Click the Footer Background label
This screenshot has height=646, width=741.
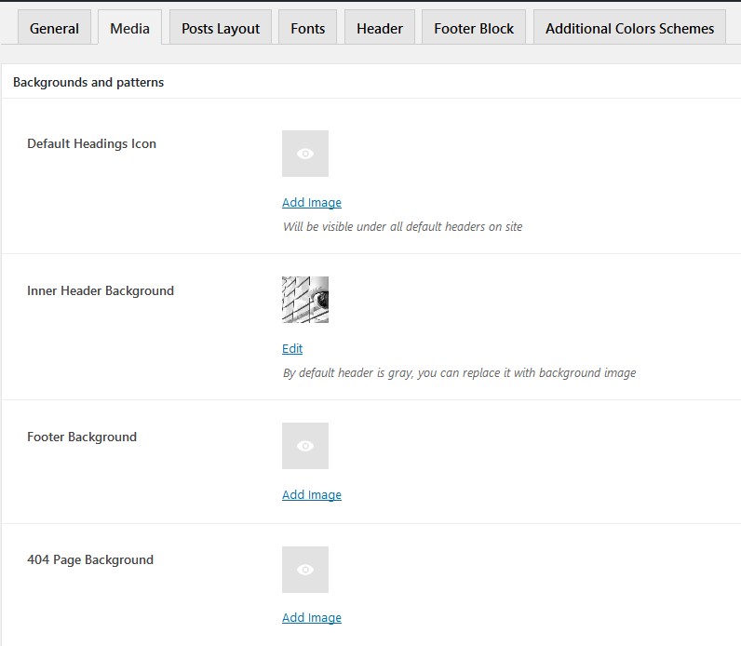click(x=82, y=437)
